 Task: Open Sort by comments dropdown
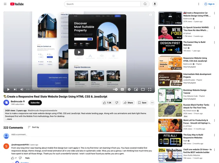pos(33,127)
